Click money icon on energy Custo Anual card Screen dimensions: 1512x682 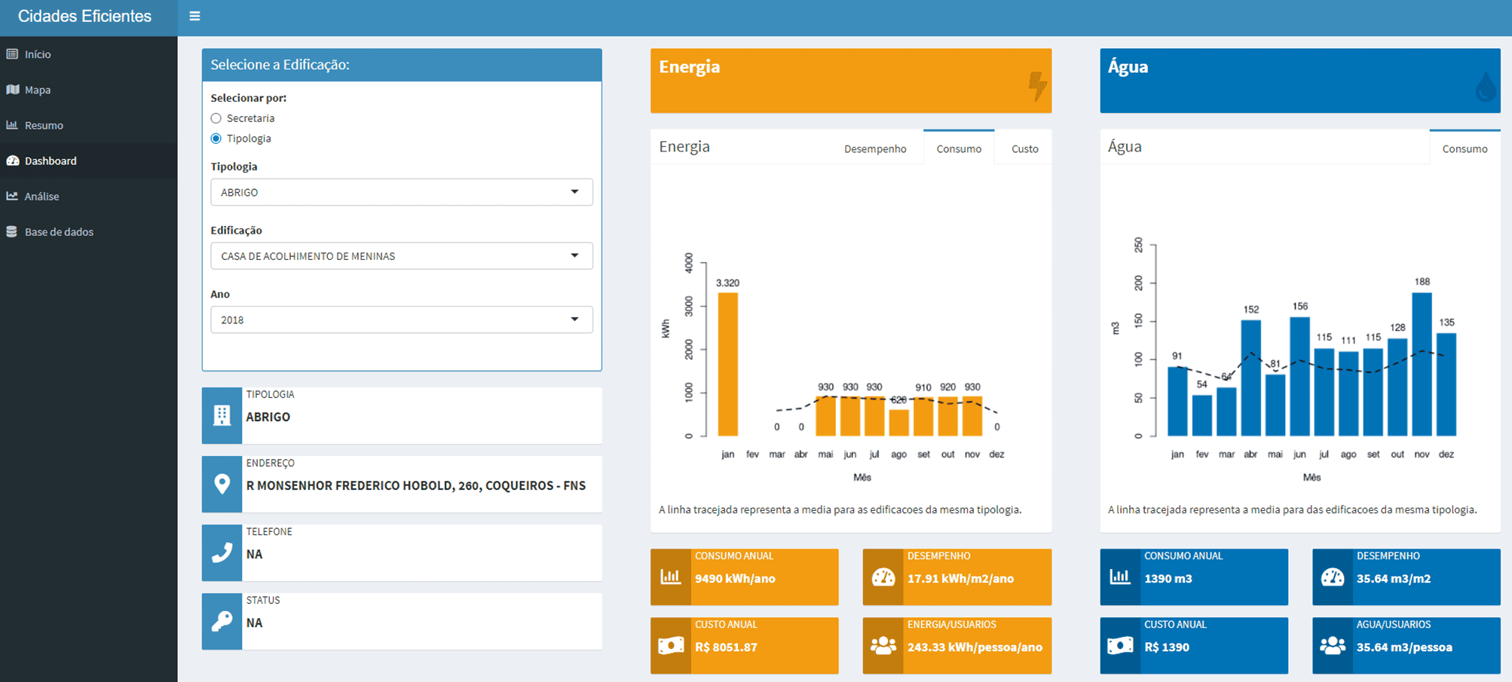pos(670,646)
